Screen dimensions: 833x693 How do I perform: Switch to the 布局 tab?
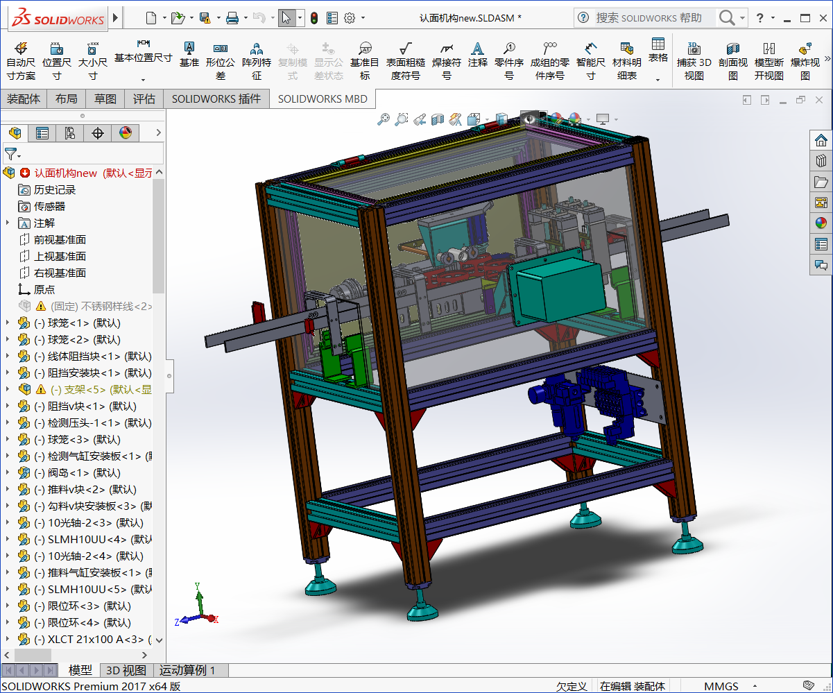click(x=67, y=99)
